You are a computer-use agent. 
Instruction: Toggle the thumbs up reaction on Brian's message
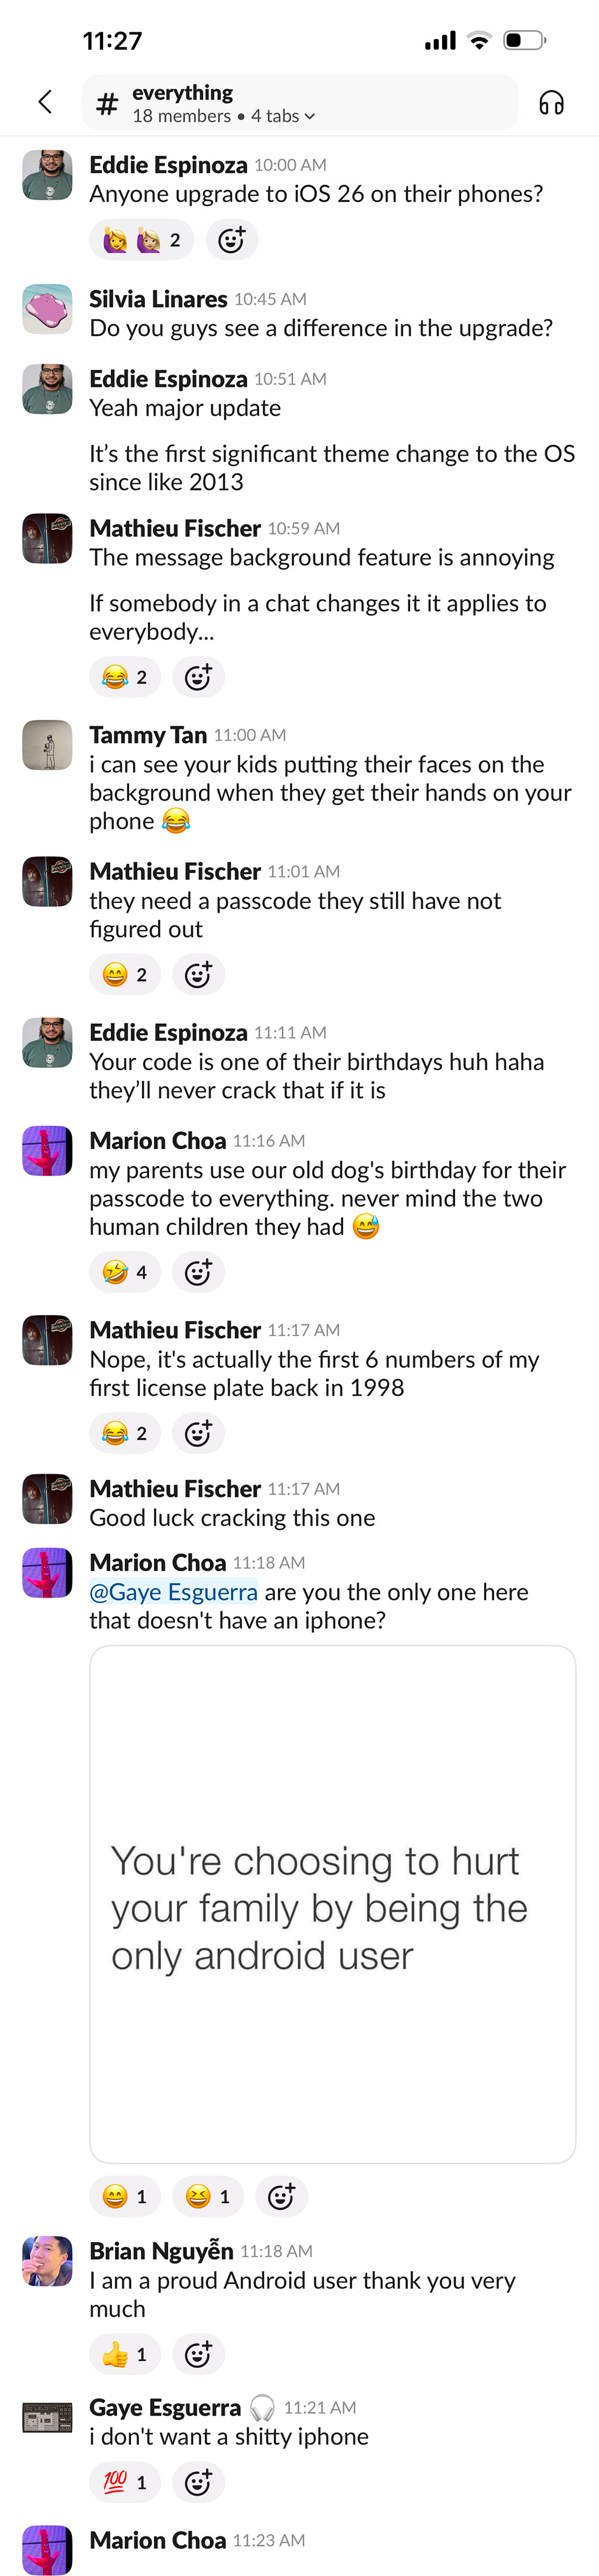coord(125,2354)
